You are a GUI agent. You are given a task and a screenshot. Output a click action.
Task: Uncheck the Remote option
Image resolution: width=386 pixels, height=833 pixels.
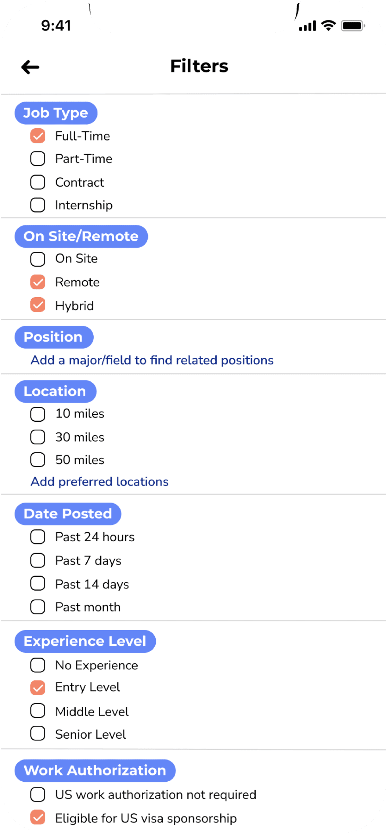pyautogui.click(x=38, y=282)
